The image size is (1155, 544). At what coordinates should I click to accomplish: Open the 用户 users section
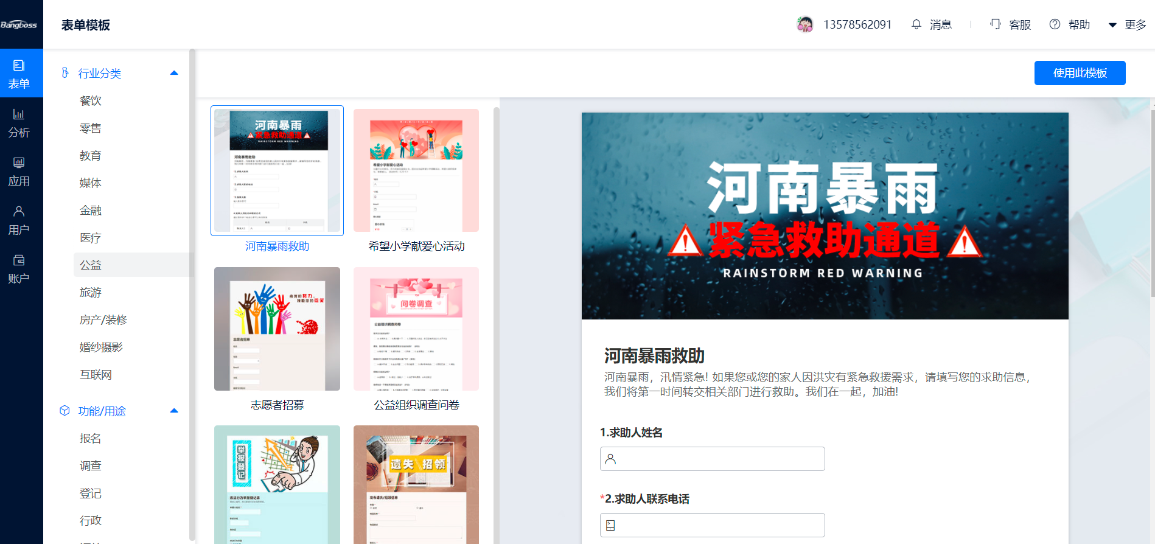pos(19,220)
